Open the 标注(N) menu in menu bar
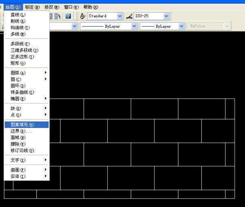Screen dimensions: 245x207 coord(32,7)
